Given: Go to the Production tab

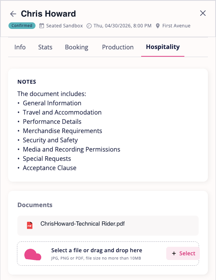Looking at the screenshot, I should 118,47.
